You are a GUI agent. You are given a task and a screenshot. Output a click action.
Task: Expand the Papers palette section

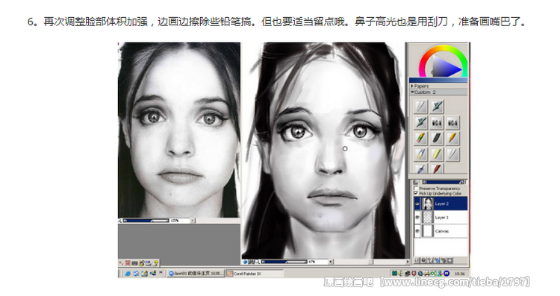tap(411, 86)
